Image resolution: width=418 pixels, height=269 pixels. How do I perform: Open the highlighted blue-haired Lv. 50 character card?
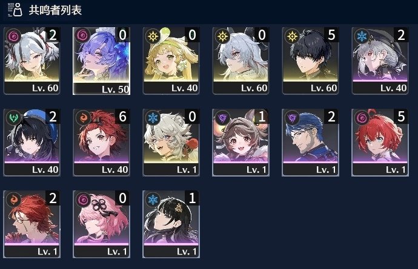click(x=101, y=61)
